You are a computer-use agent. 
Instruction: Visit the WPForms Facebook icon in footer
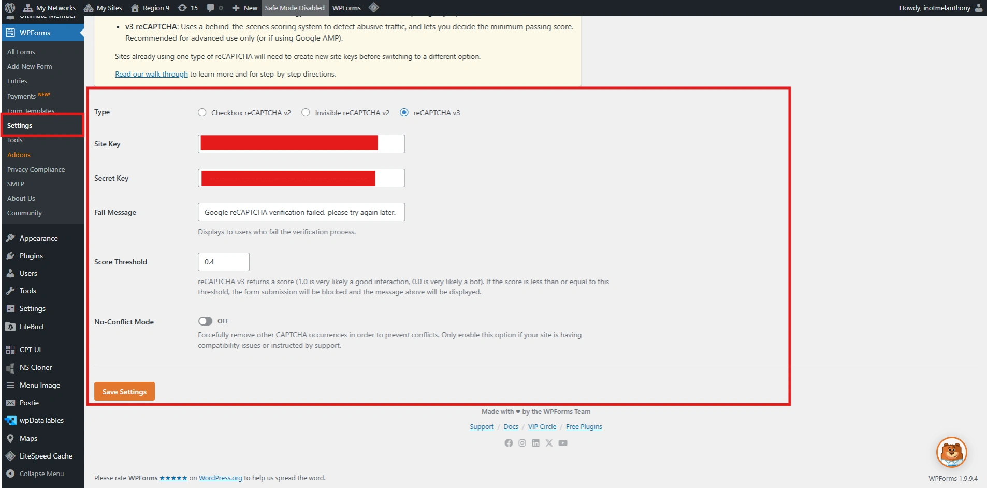[509, 443]
